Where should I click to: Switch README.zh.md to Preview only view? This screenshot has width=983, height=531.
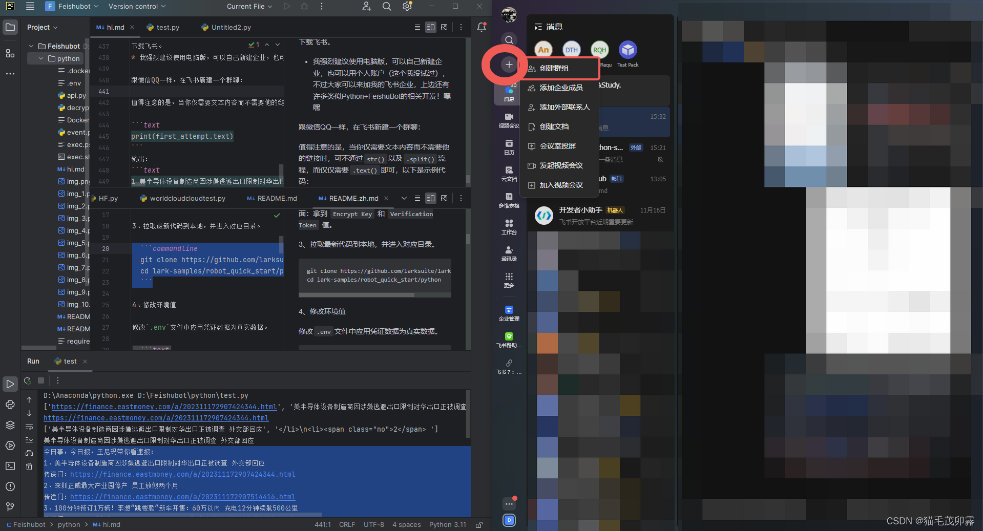(444, 198)
